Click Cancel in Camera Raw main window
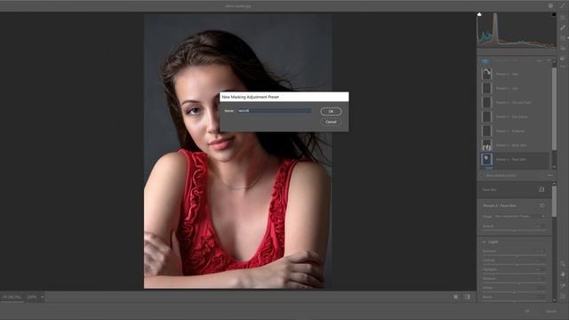This screenshot has width=569, height=320. tap(550, 311)
